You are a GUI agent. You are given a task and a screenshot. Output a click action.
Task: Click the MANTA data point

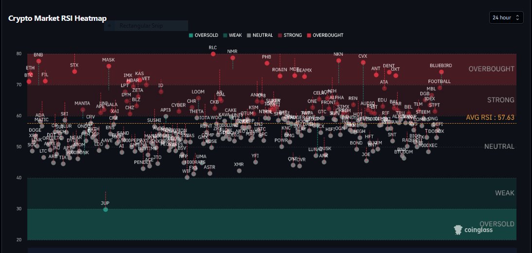click(x=83, y=110)
